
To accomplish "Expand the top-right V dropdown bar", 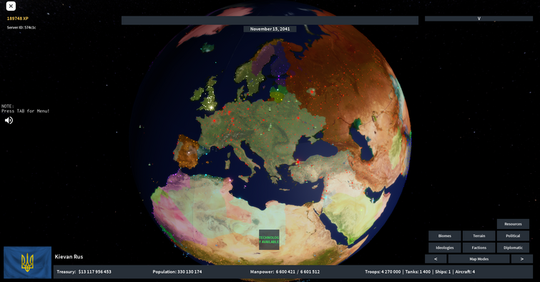I will tap(478, 19).
